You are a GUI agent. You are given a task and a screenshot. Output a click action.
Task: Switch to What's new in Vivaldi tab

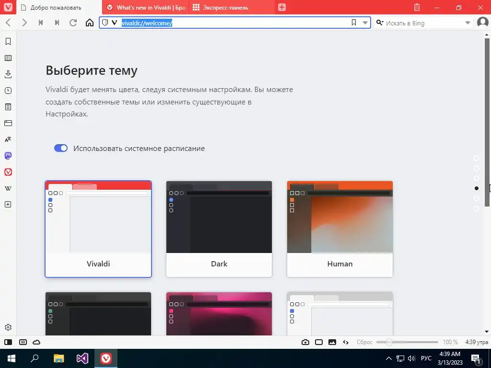click(146, 8)
